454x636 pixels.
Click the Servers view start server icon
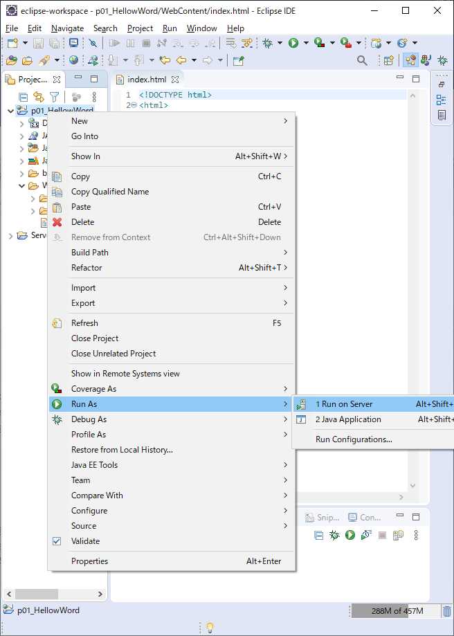tap(349, 536)
